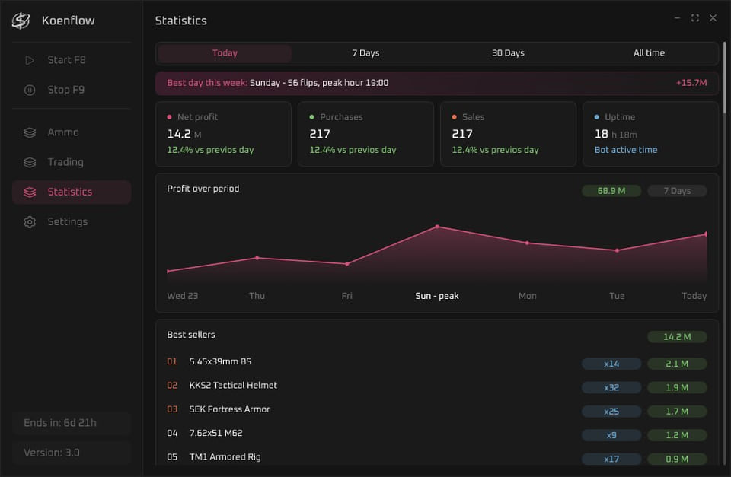
Task: Click the Sun peak point on chart
Action: tap(437, 227)
